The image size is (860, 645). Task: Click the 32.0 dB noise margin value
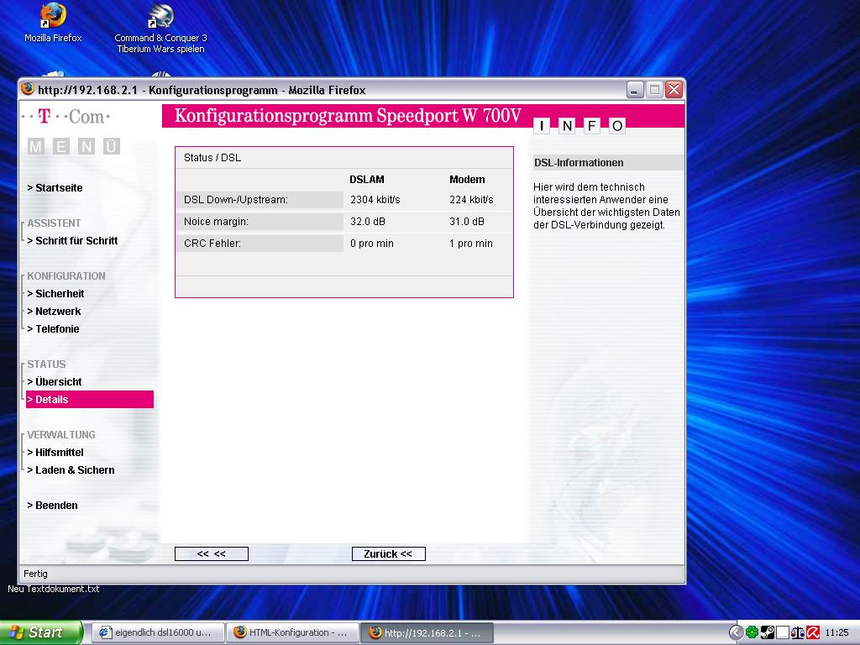point(368,222)
